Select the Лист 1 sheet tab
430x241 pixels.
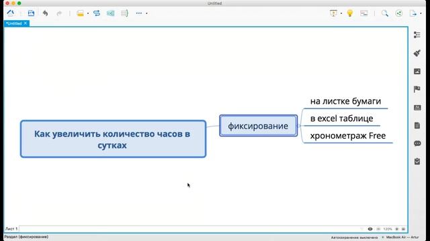coord(11,229)
